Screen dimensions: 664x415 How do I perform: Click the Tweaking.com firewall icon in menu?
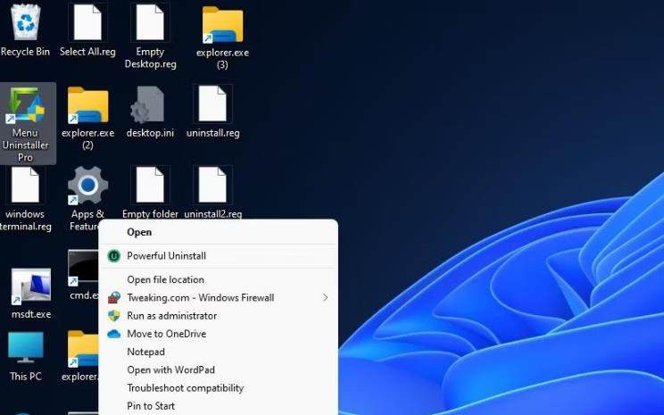[x=113, y=298]
